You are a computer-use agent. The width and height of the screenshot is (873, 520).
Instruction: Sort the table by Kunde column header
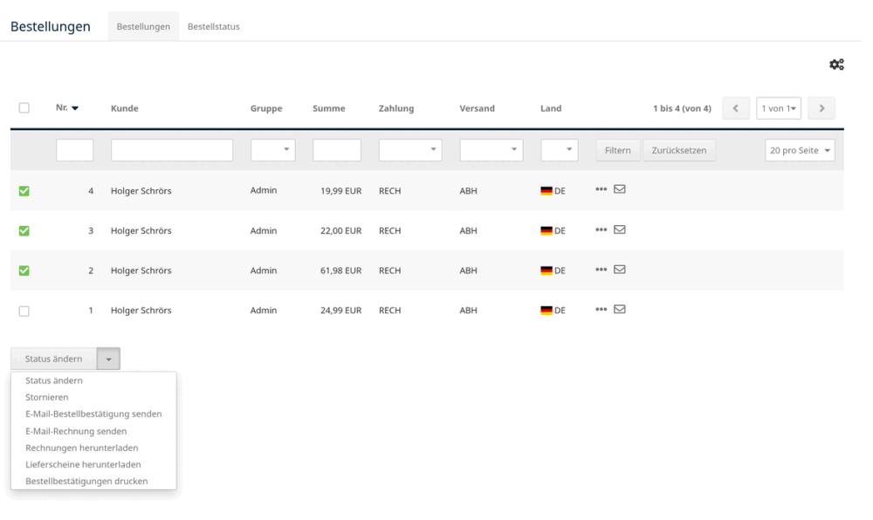click(125, 108)
